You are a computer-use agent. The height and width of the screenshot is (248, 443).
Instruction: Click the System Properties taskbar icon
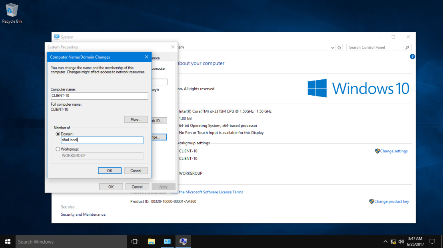point(184,242)
